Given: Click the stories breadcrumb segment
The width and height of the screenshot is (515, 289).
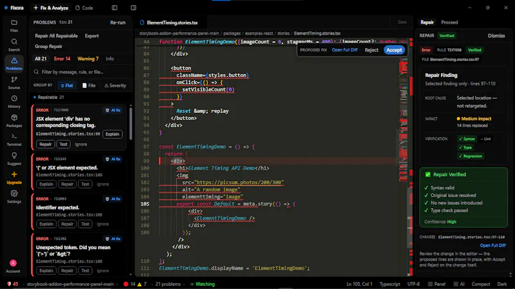Looking at the screenshot, I should (283, 33).
